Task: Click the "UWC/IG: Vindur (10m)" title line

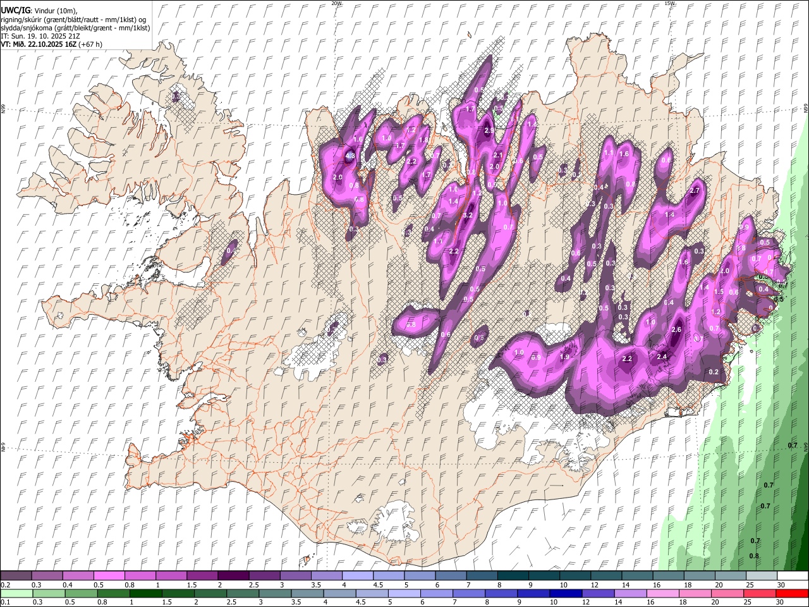Action: (x=39, y=11)
